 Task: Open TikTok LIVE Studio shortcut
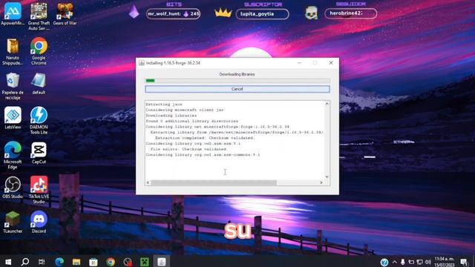click(x=39, y=190)
